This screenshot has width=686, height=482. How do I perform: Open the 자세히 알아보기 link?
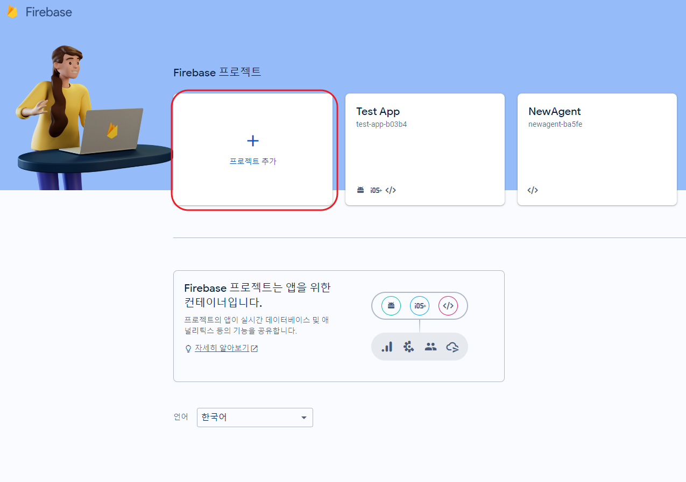point(222,348)
